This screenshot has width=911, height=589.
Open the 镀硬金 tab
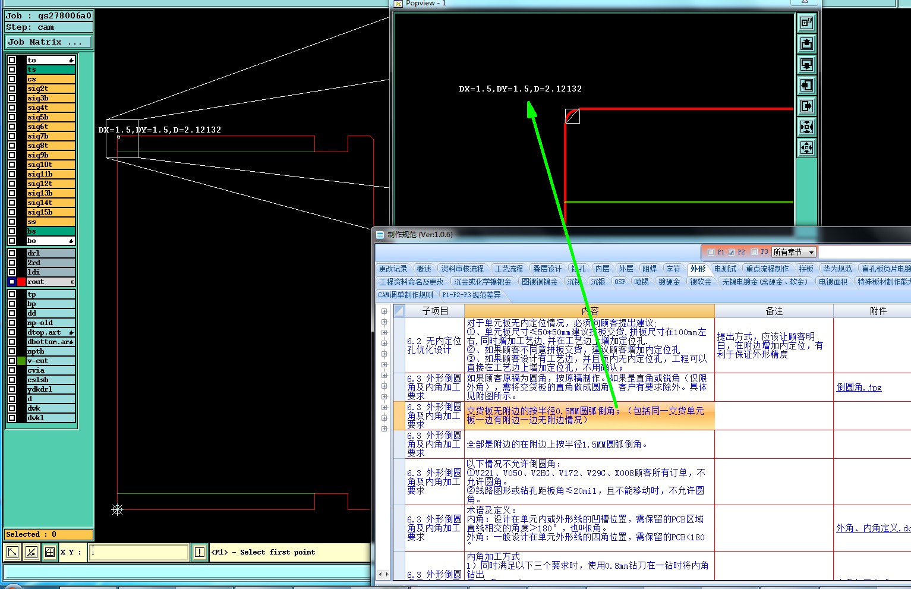tap(669, 282)
